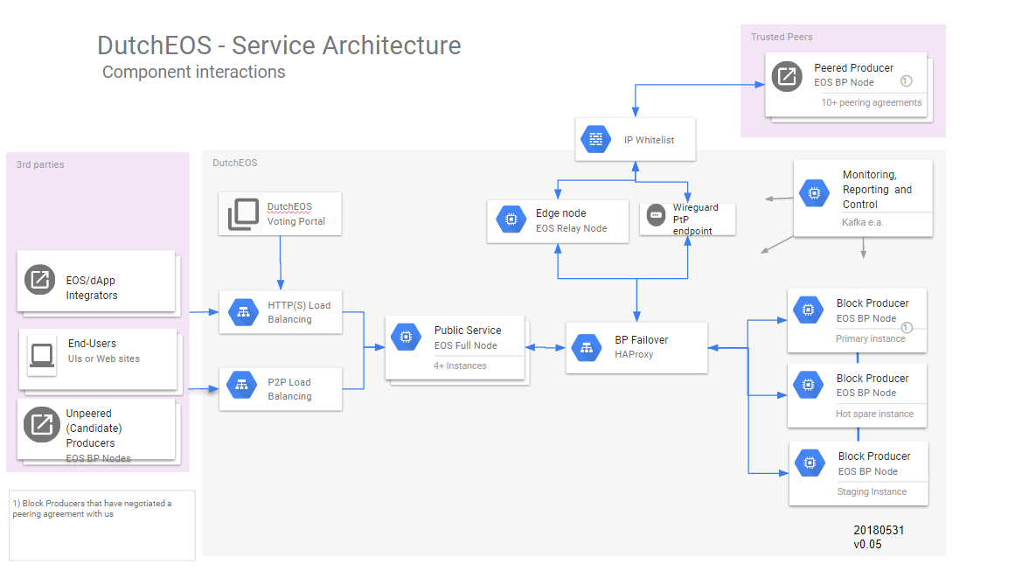The image size is (1029, 578).
Task: Click the Edge node chip icon
Action: [511, 219]
